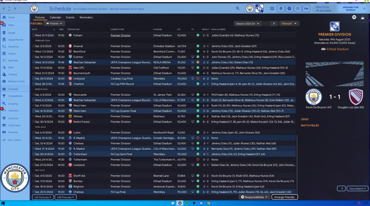Click the Premier League badge in top bar
370x206 pixels.
tap(259, 9)
